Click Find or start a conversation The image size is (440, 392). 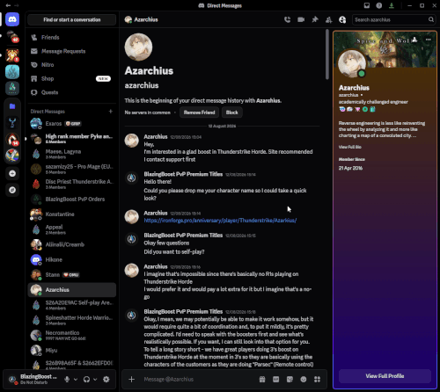(x=72, y=19)
